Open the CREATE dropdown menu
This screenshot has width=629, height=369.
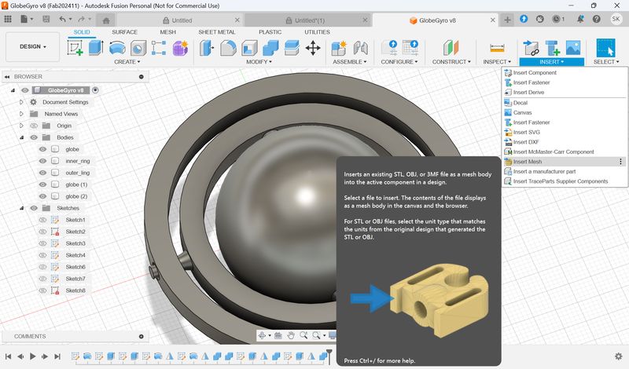point(127,62)
